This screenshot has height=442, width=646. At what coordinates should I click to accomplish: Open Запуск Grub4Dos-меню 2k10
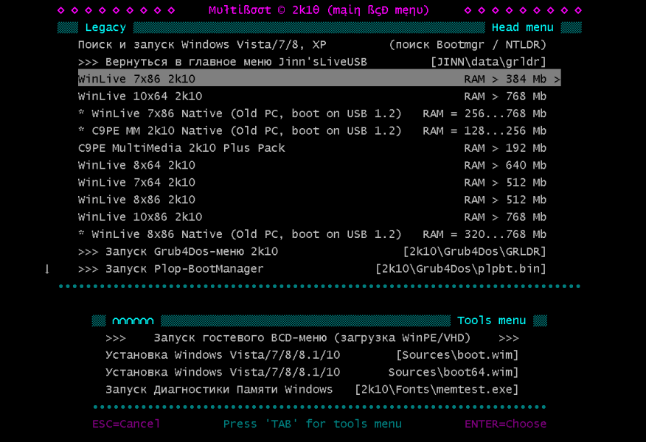click(178, 252)
